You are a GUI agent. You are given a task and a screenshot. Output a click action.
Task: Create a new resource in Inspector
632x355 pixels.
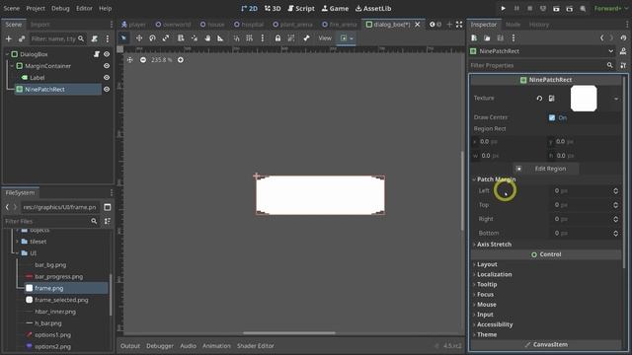474,37
